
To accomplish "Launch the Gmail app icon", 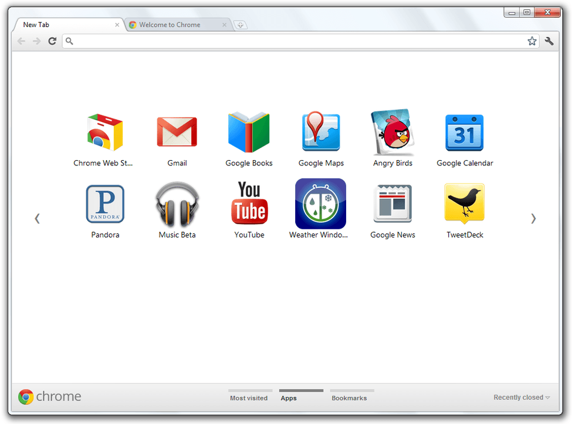I will click(x=177, y=133).
